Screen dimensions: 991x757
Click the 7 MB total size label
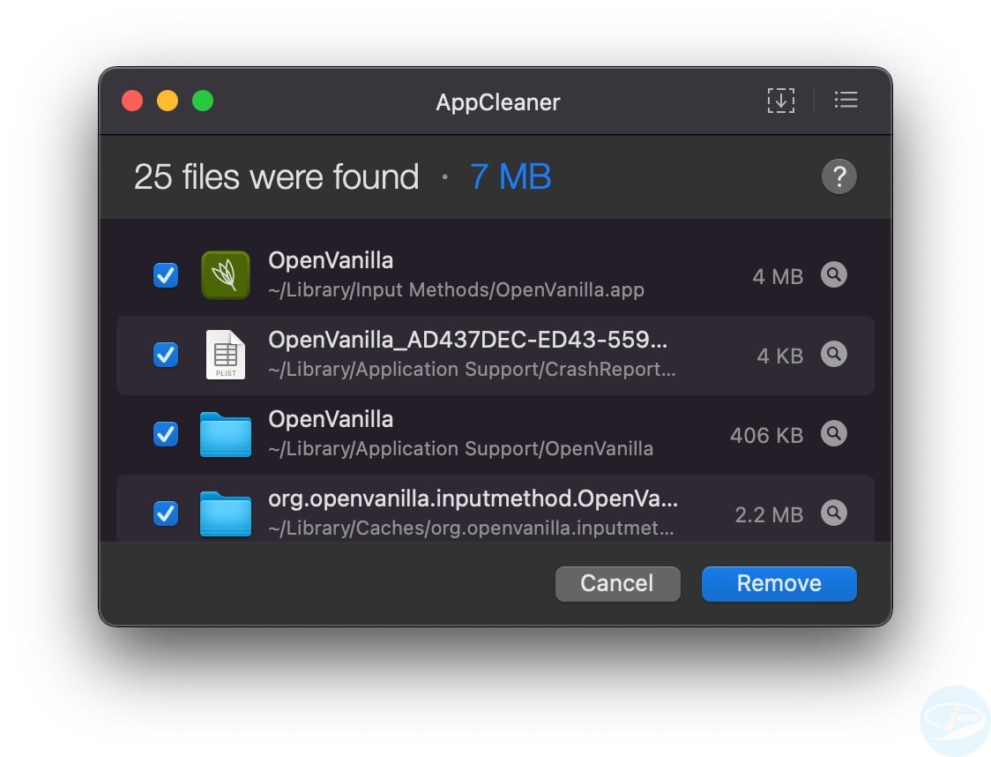pos(510,176)
